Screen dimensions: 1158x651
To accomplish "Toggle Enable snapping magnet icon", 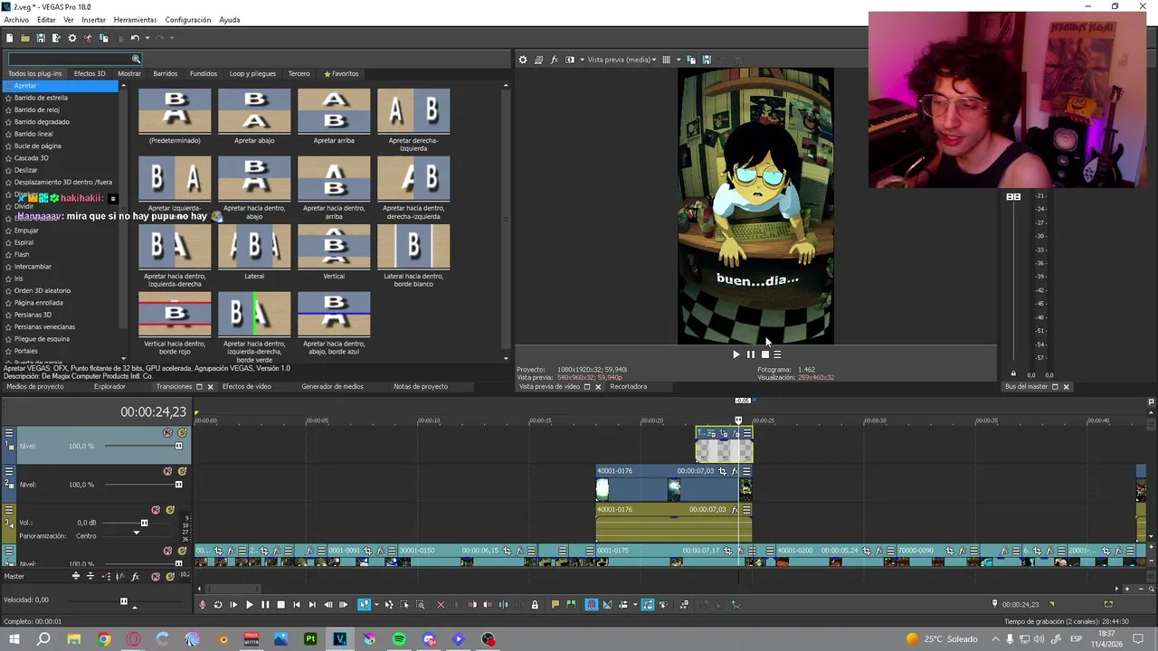I will pos(591,605).
